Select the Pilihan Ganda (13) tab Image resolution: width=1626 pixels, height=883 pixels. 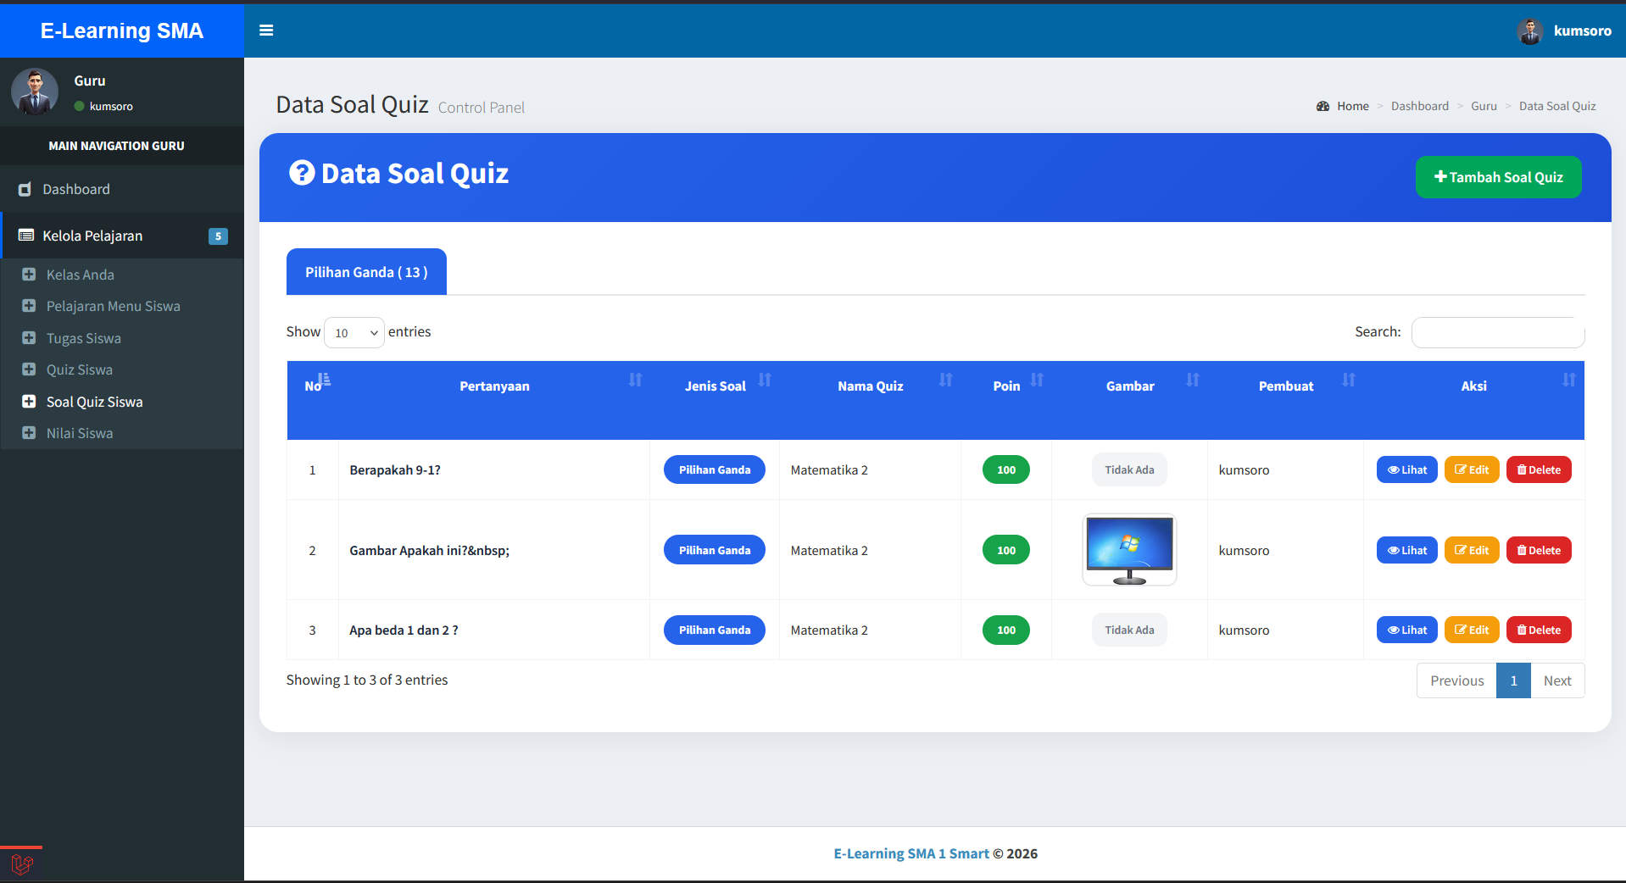(366, 272)
